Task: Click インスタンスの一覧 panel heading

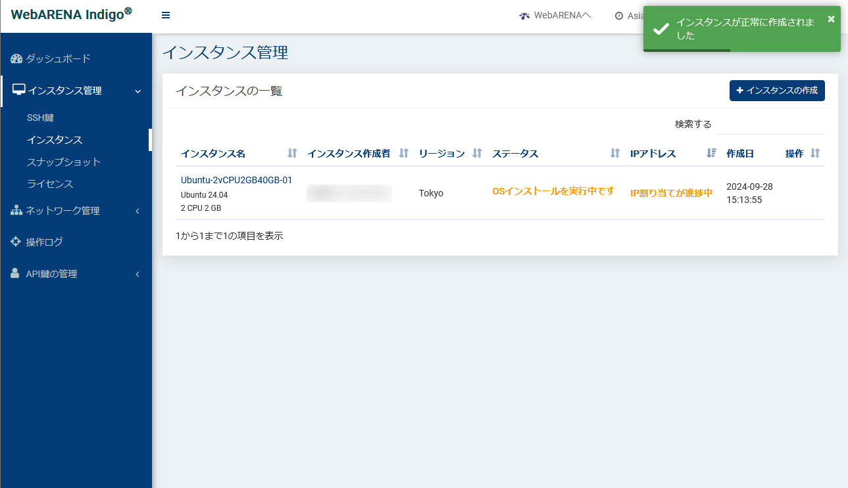Action: (x=229, y=91)
